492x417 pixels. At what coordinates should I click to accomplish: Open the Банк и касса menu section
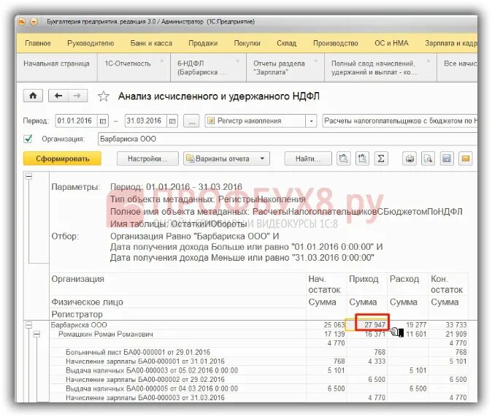pos(151,43)
